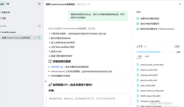Open category_screen.dart file name

(150, 101)
